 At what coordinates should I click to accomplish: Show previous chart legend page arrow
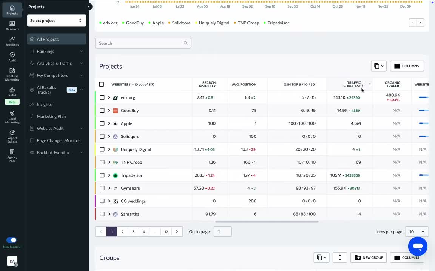(413, 23)
